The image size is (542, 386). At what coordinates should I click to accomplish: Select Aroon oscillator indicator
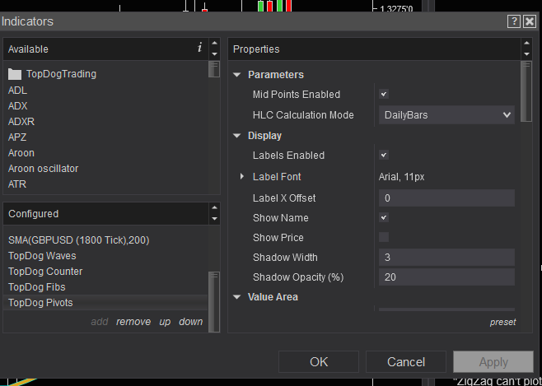pyautogui.click(x=43, y=169)
